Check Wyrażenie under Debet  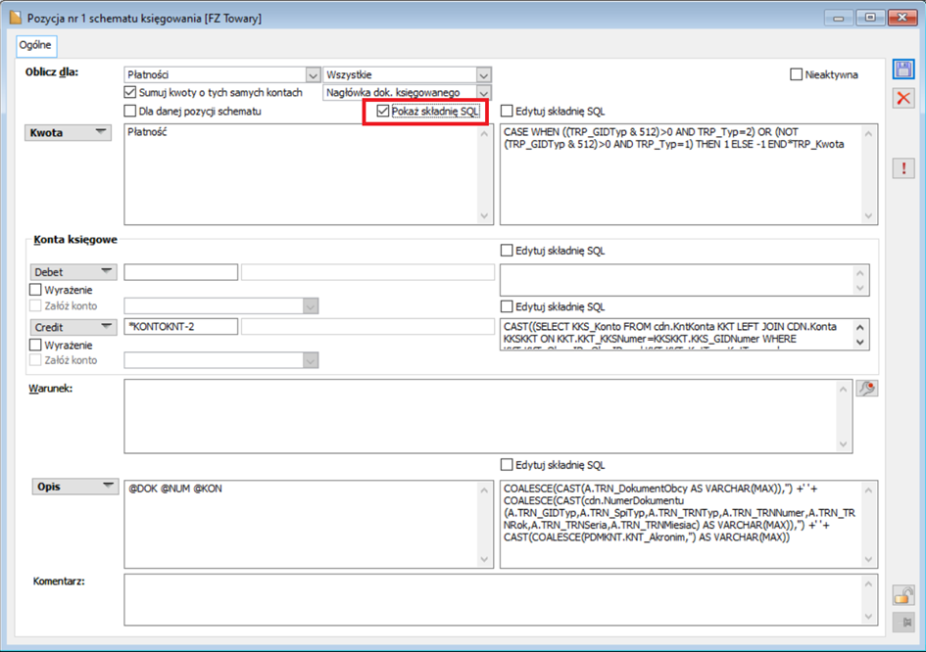coord(35,290)
